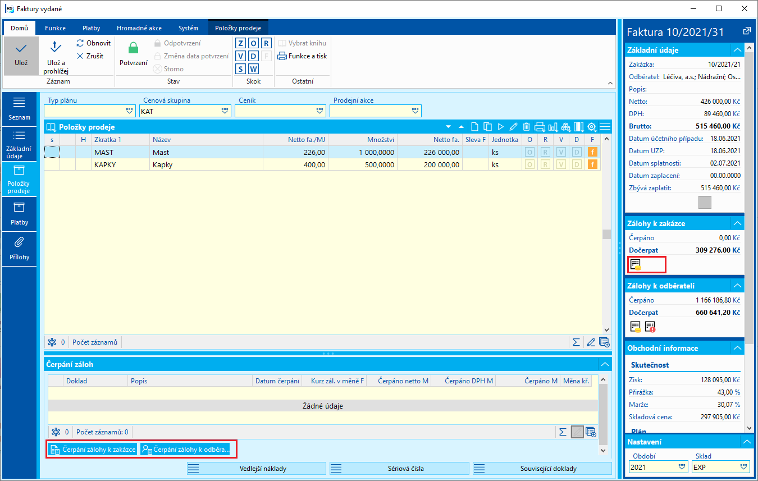
Task: Click the red-alert deposit icon under Zálohy k odběrateli
Action: tap(650, 327)
